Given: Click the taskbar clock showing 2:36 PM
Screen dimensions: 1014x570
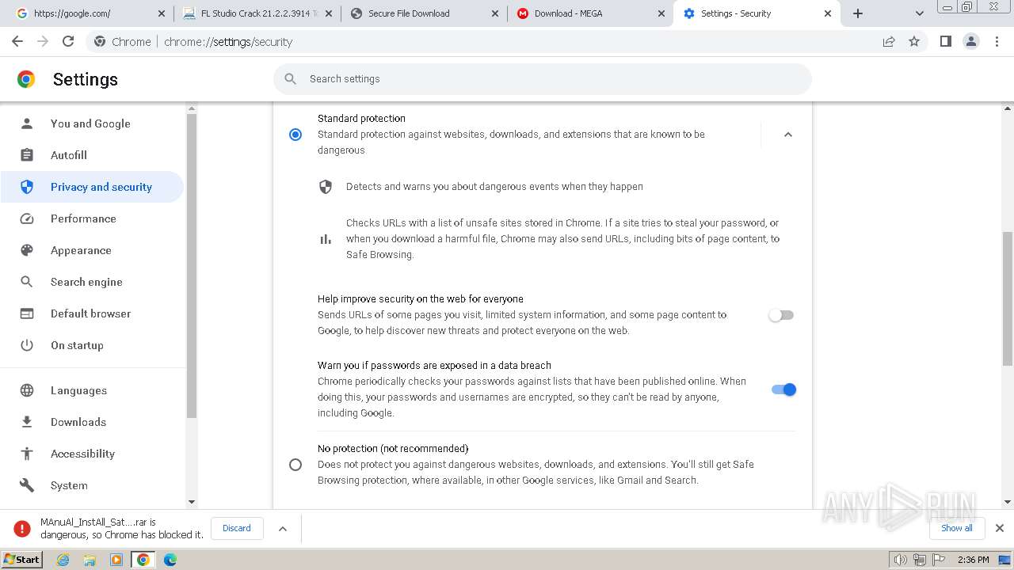Looking at the screenshot, I should click(973, 560).
